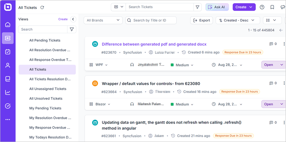This screenshot has width=286, height=142.
Task: Select My Response Overdue view
Action: [x=47, y=128]
